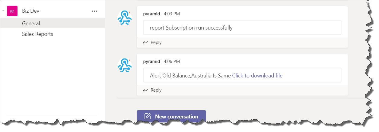
Task: Open the General channel
Action: point(31,24)
